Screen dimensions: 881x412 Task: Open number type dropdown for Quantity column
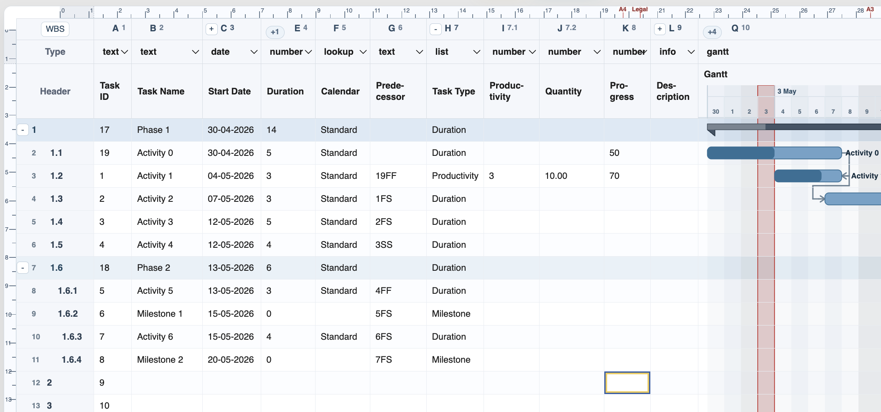[597, 52]
